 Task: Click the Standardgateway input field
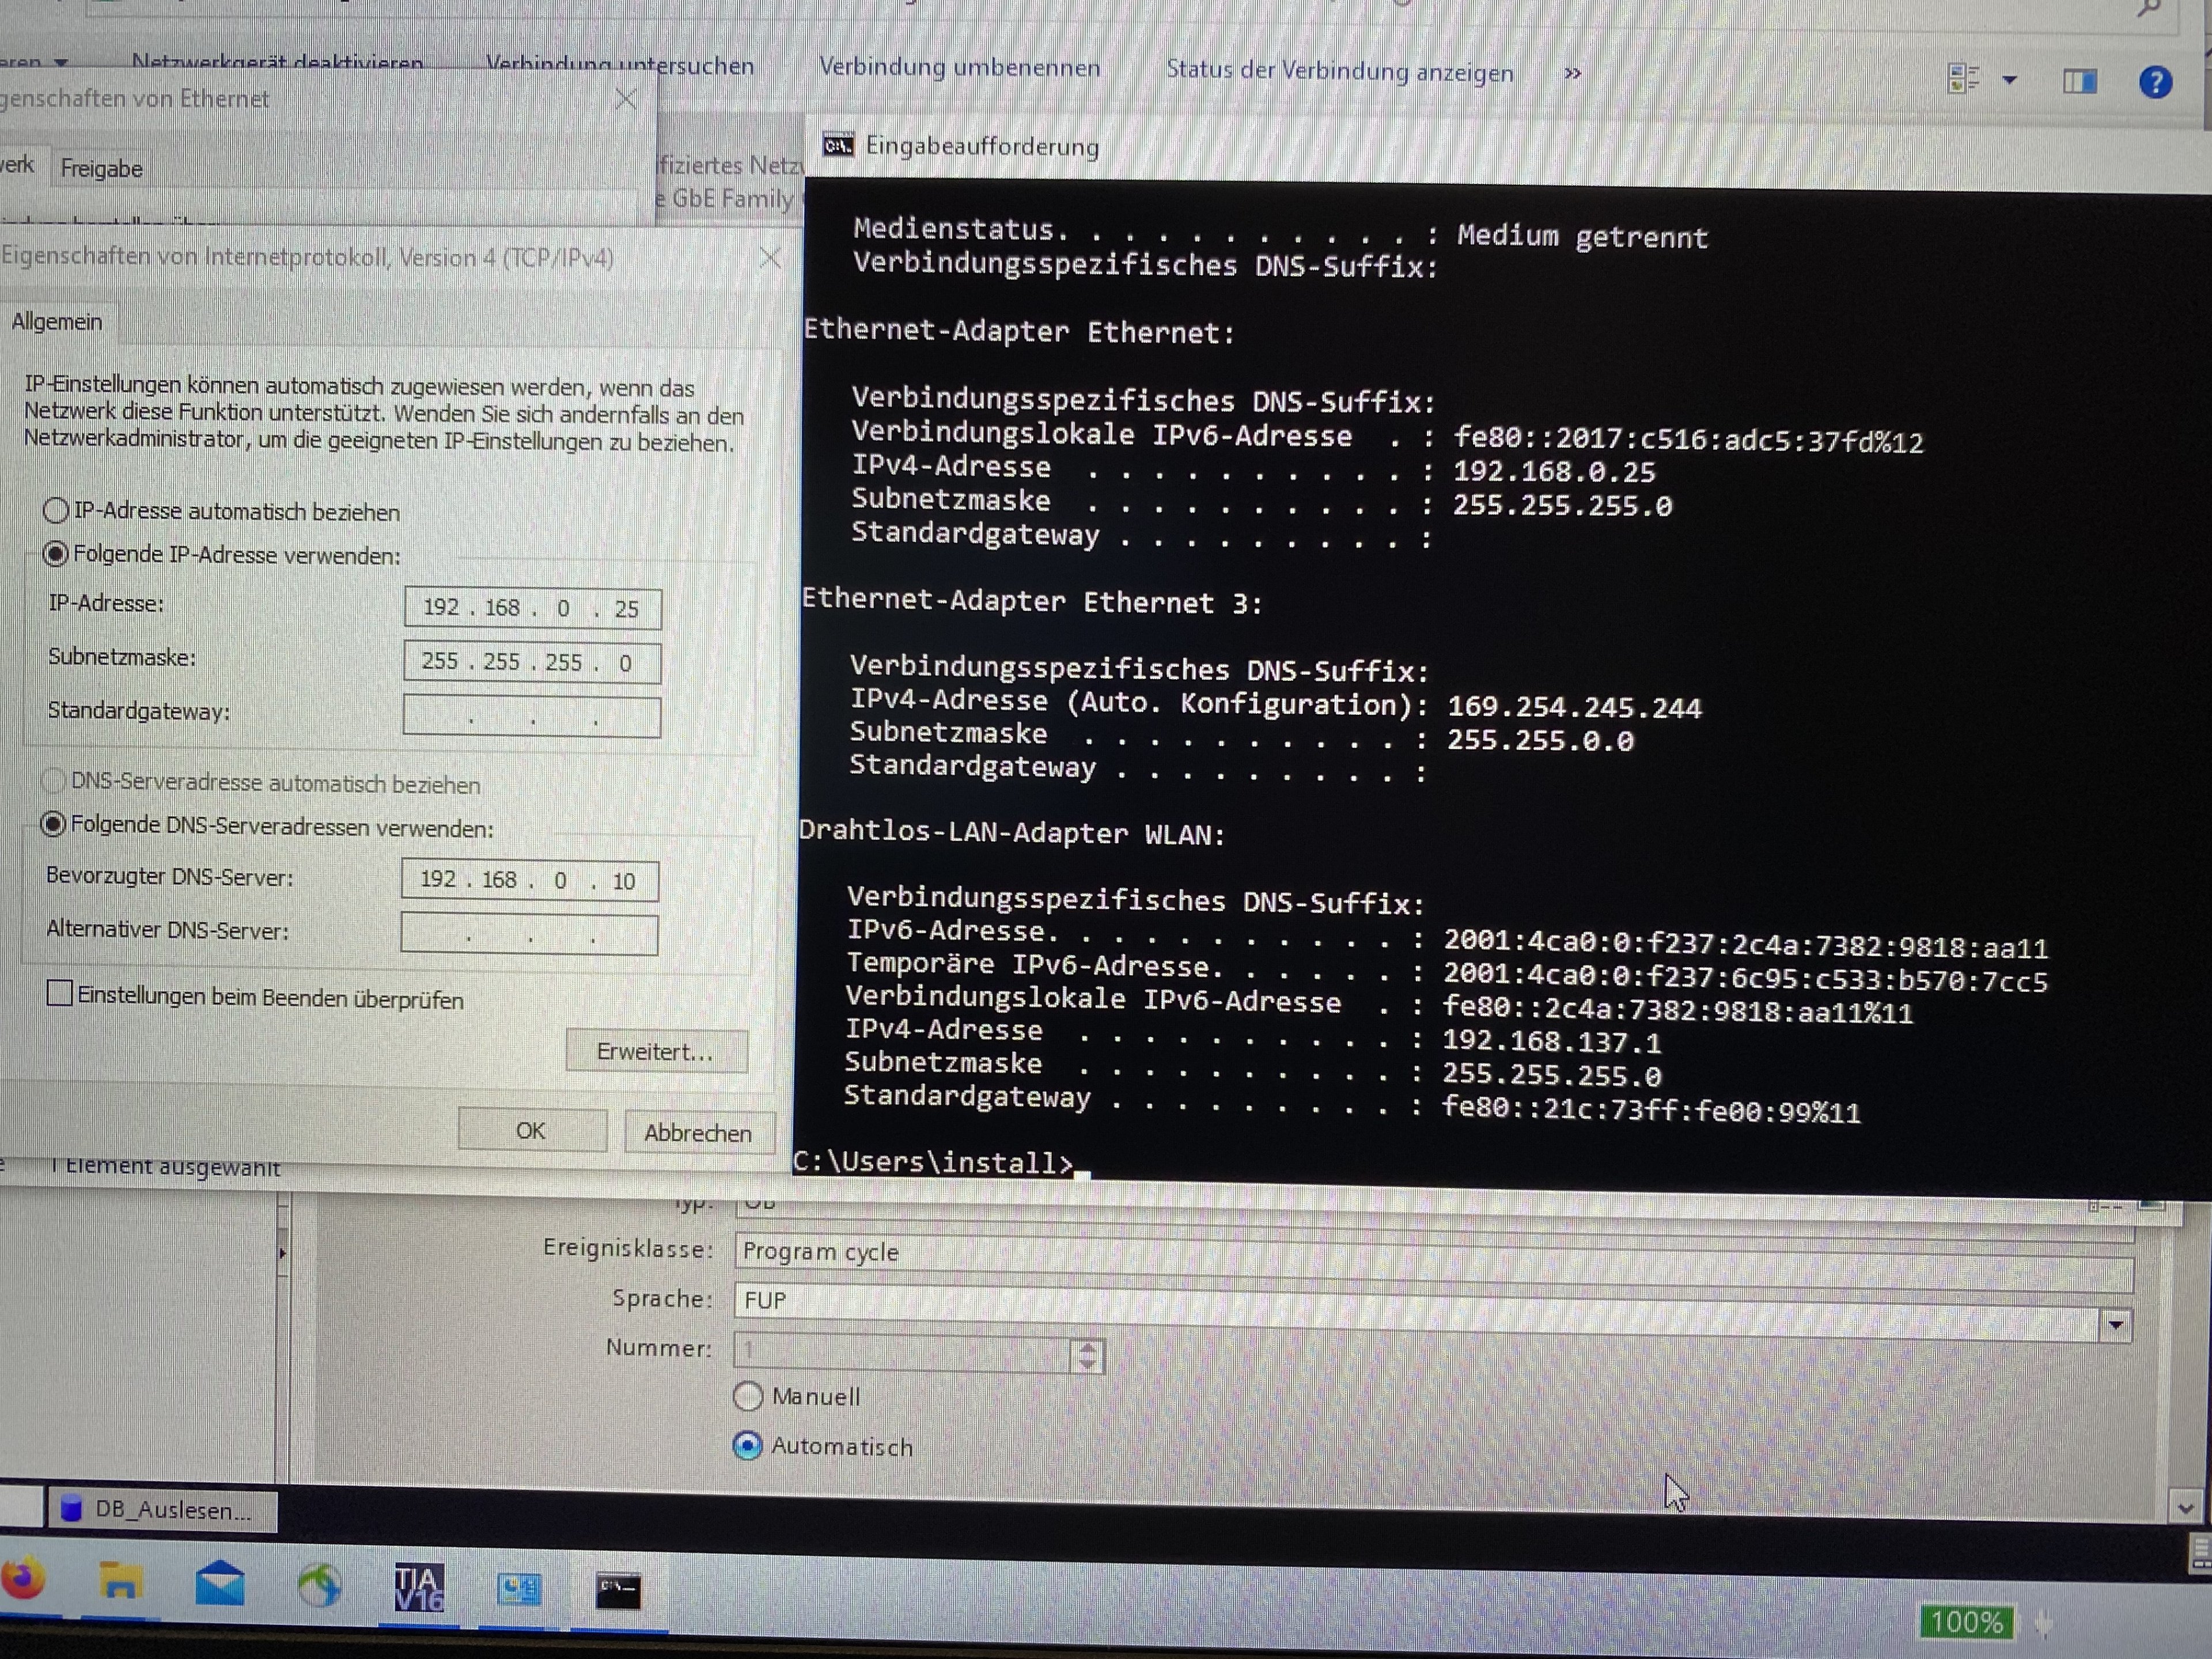[531, 717]
